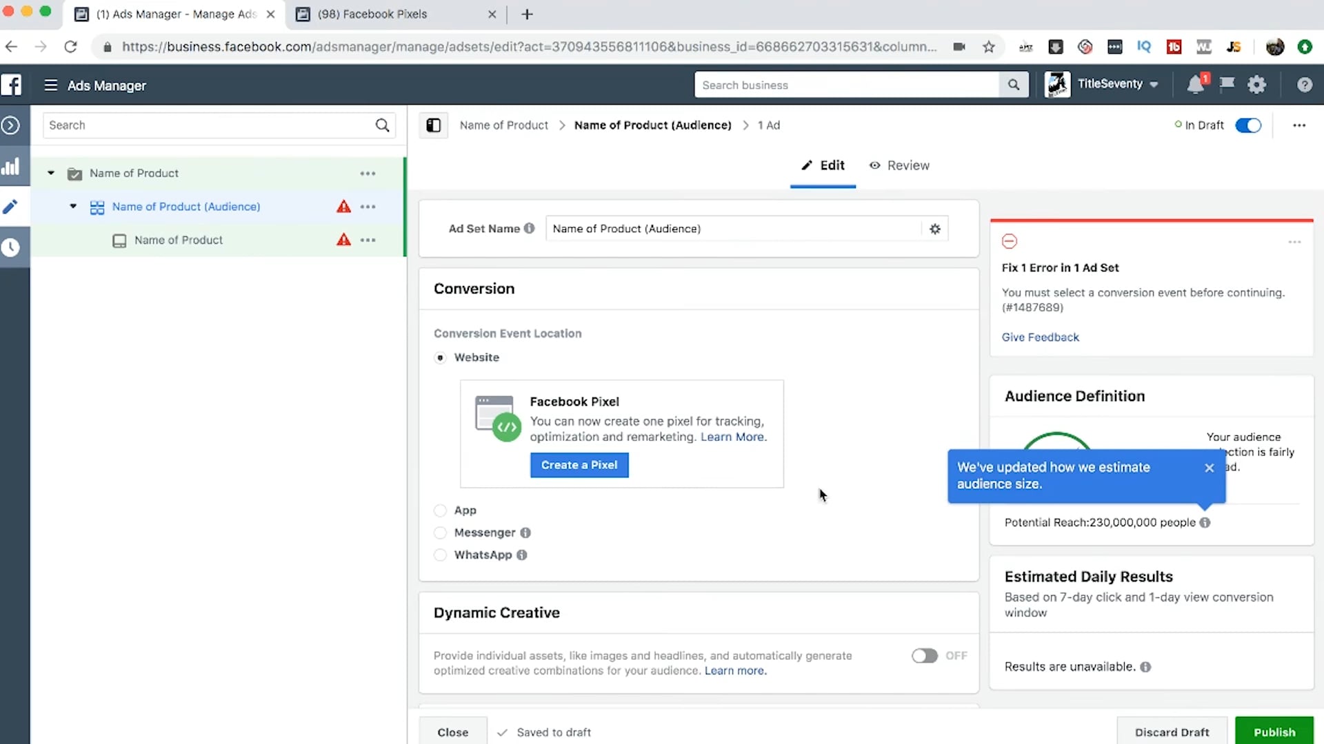Select the Messenger conversion location

click(x=440, y=533)
